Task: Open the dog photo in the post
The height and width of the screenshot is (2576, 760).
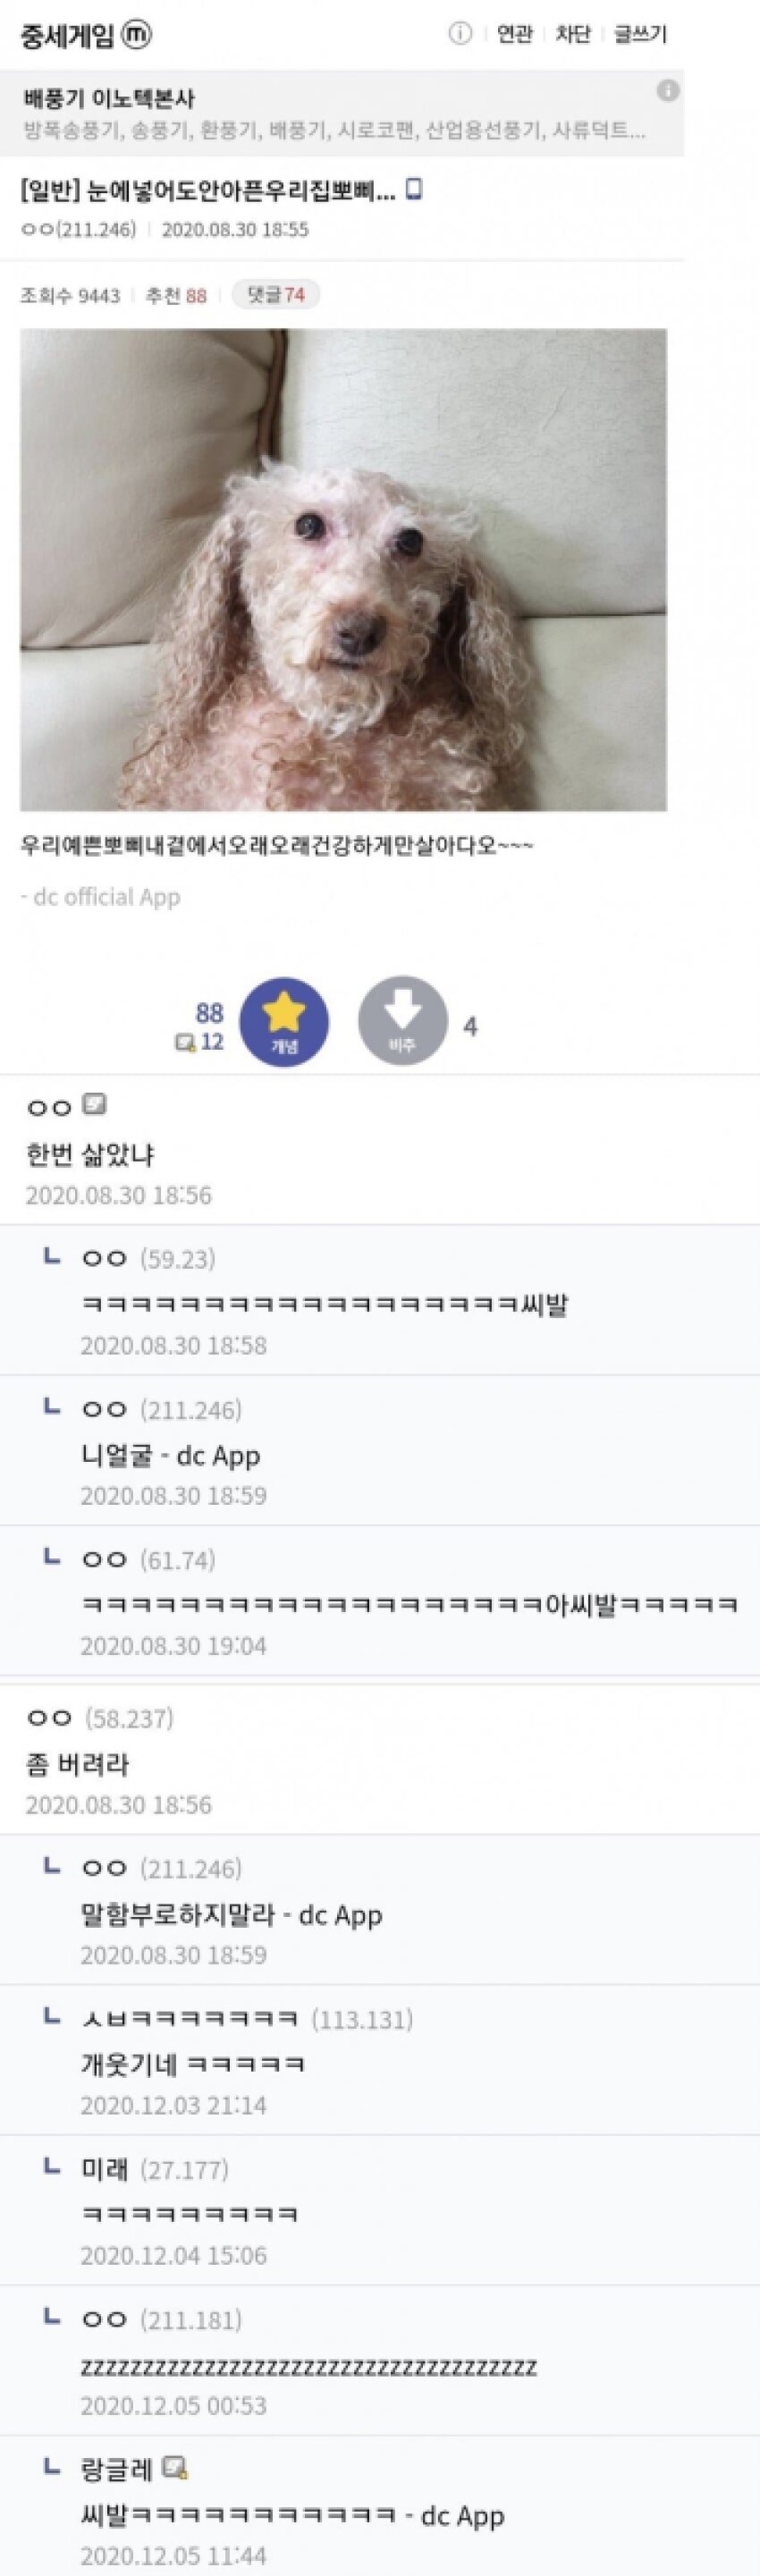Action: click(343, 569)
